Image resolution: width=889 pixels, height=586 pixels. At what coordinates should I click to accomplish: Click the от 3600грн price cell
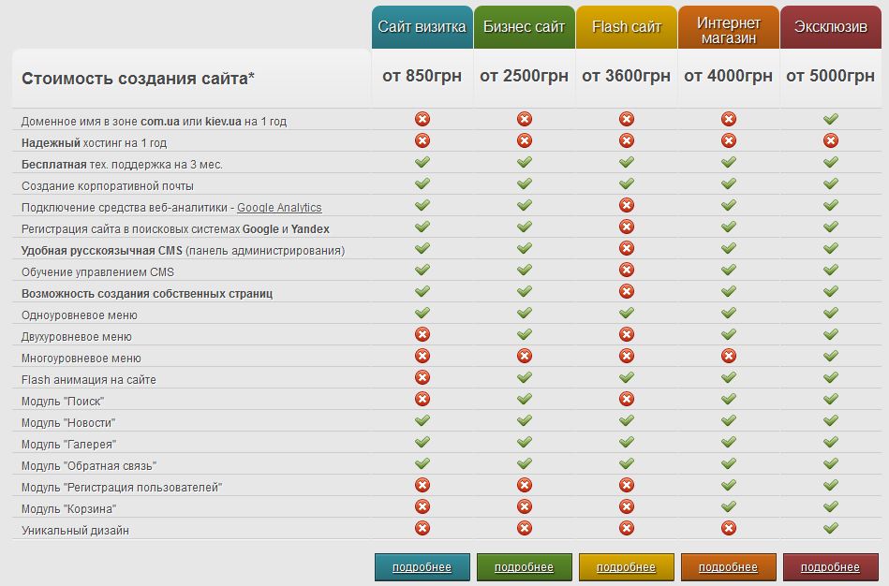pyautogui.click(x=627, y=76)
